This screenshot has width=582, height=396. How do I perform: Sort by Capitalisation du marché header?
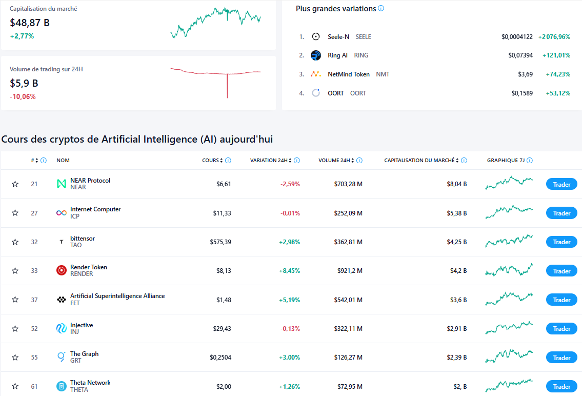pos(419,161)
